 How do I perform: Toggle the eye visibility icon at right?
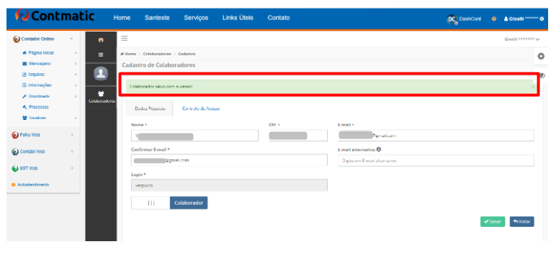click(x=542, y=75)
